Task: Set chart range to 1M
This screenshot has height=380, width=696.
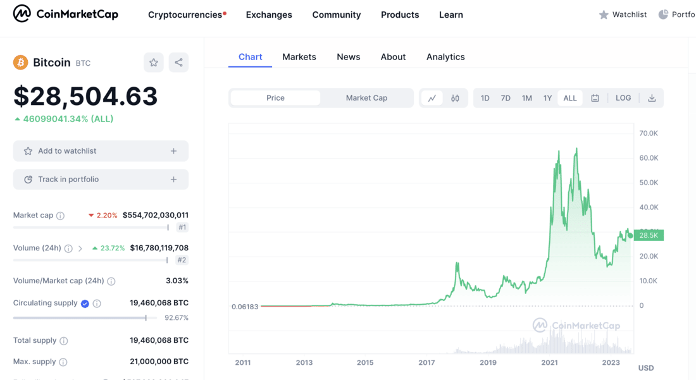Action: click(x=527, y=98)
